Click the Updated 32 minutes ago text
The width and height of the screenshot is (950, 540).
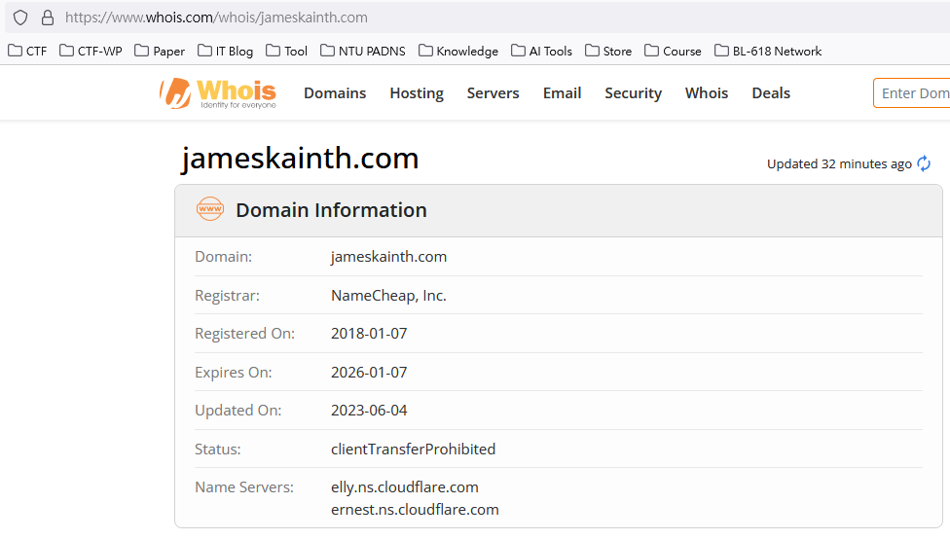[x=839, y=164]
